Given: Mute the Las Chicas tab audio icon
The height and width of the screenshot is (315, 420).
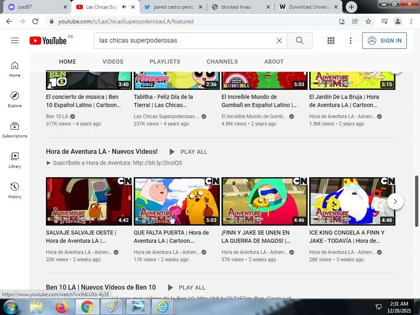Looking at the screenshot, I should 124,7.
